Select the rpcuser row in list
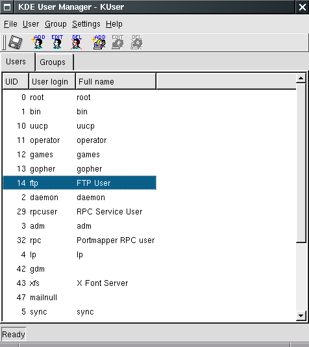Viewport: 309px width, 347px height. pyautogui.click(x=80, y=212)
